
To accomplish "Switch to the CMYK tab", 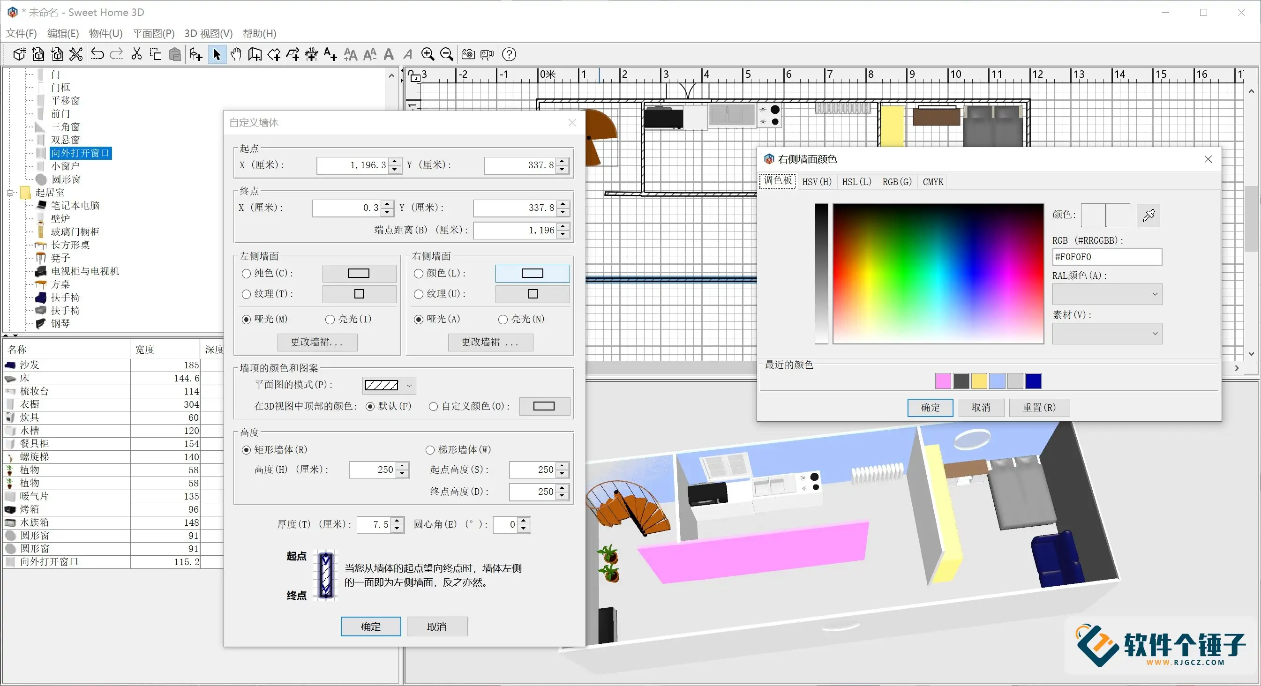I will point(932,182).
